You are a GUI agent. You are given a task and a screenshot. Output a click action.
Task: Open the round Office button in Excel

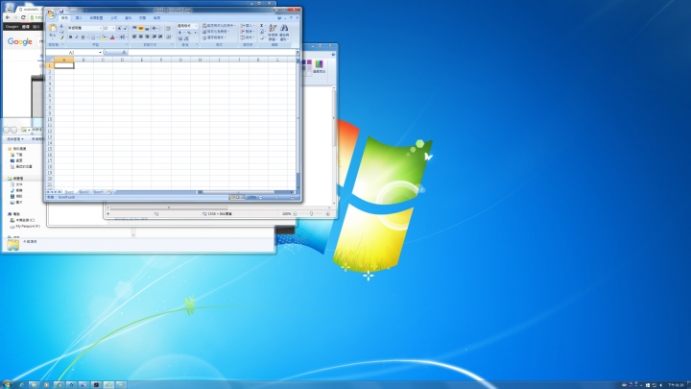tap(51, 13)
